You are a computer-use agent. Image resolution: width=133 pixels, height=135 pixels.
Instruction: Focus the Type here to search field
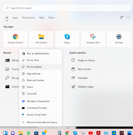pos(67,8)
